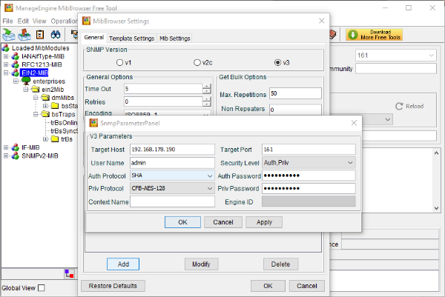Click the enterprises tree icon
445x297 pixels.
point(26,81)
